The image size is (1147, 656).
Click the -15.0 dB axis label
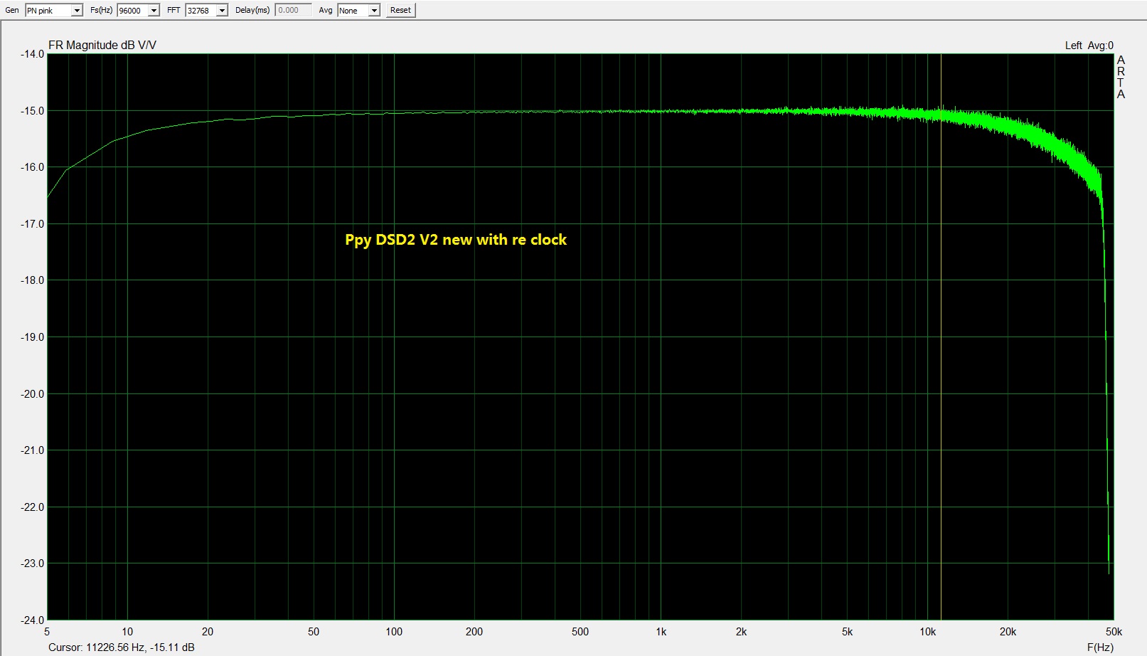coord(32,111)
